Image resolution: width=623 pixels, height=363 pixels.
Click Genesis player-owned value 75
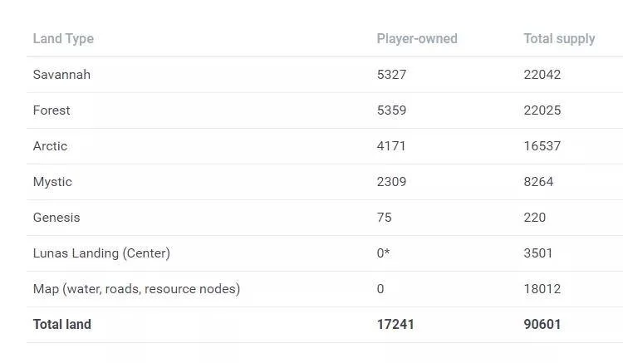point(384,218)
